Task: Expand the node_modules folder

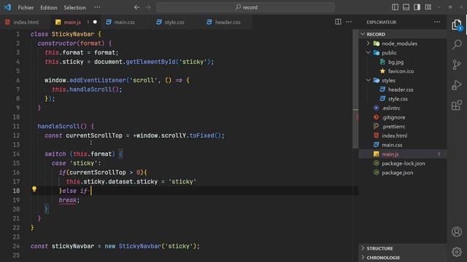Action: coord(368,44)
